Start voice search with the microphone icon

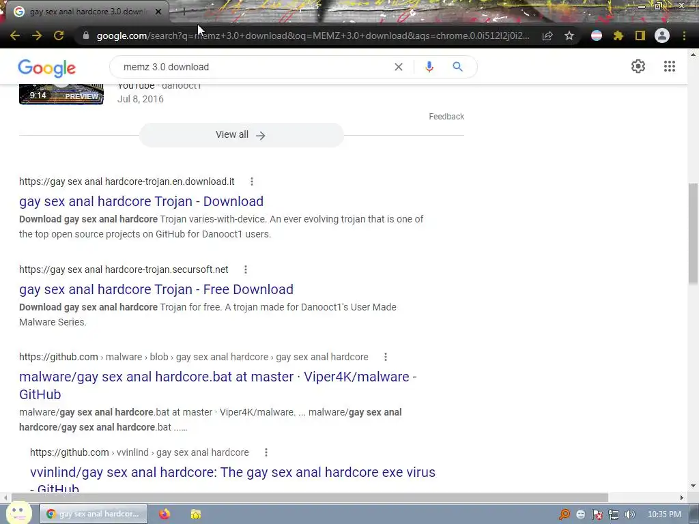[x=429, y=67]
